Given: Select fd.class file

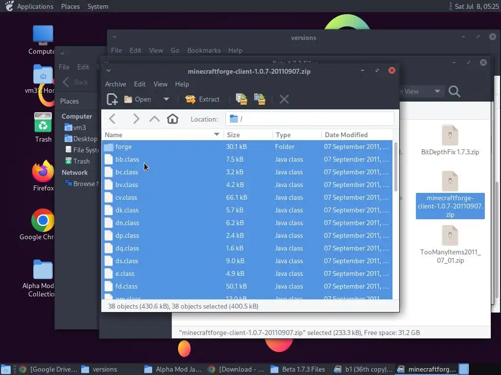Looking at the screenshot, I should (247, 286).
